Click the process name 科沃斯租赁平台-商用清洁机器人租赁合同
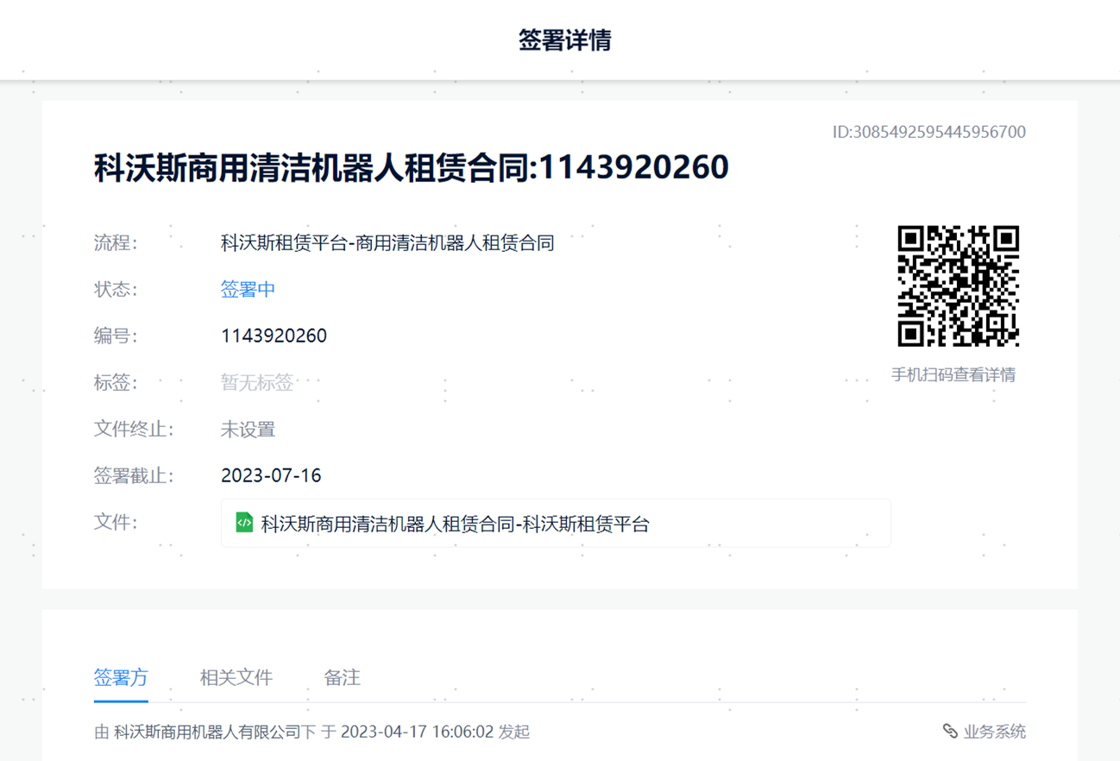The height and width of the screenshot is (761, 1120). pyautogui.click(x=387, y=243)
